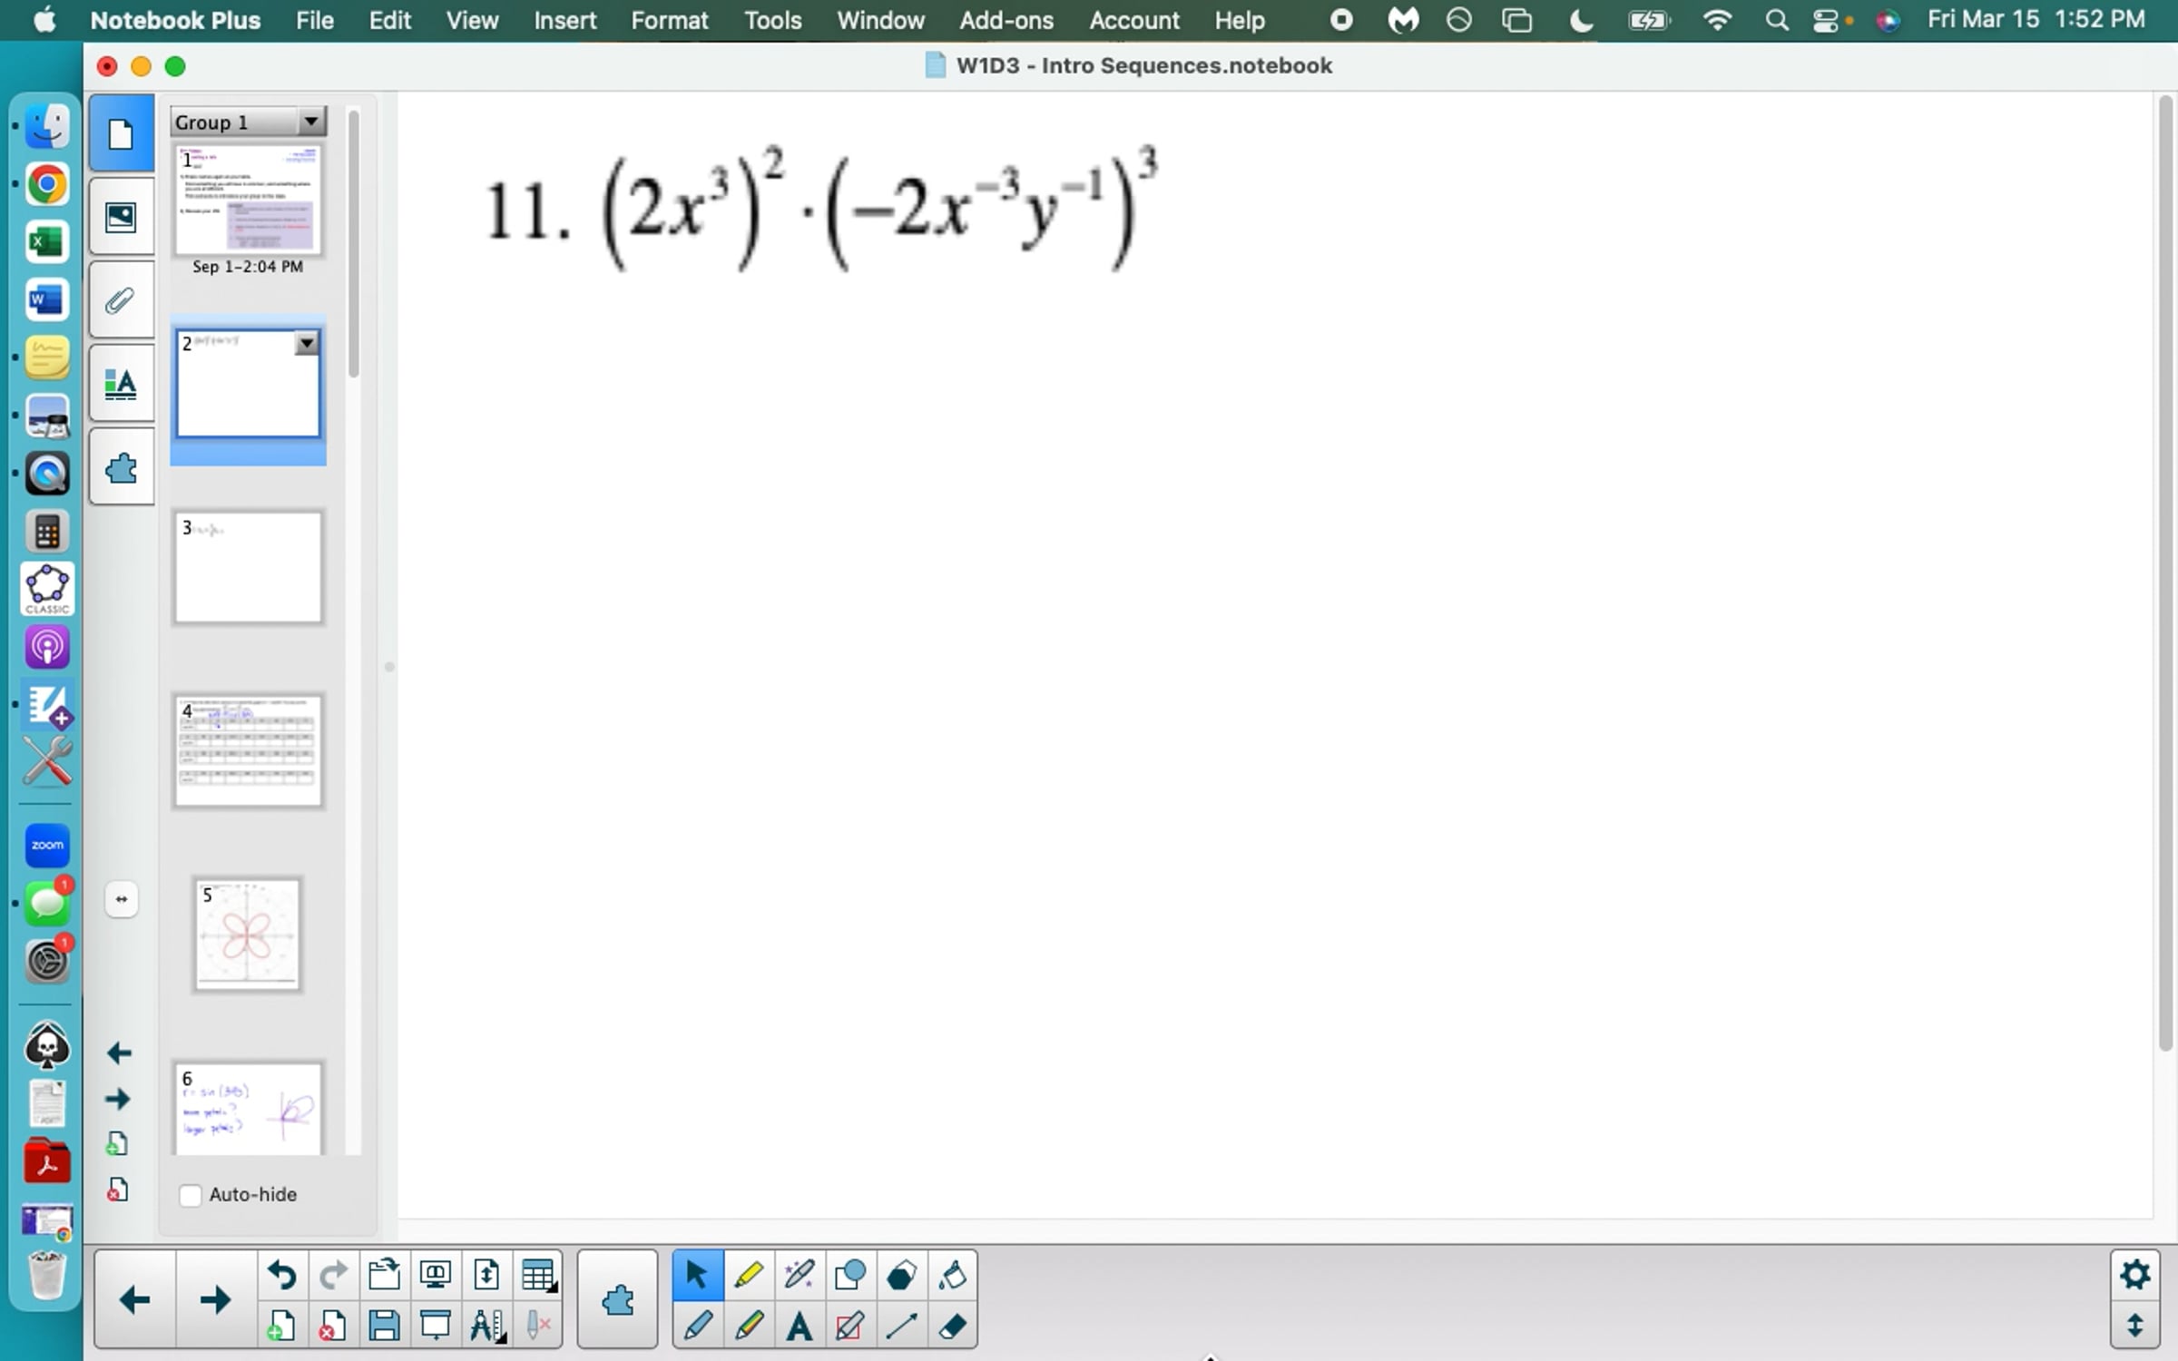
Task: Insert a table from the toolbar
Action: 538,1275
